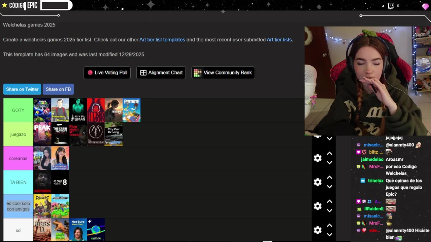Select the juegazo tier label

[18, 134]
